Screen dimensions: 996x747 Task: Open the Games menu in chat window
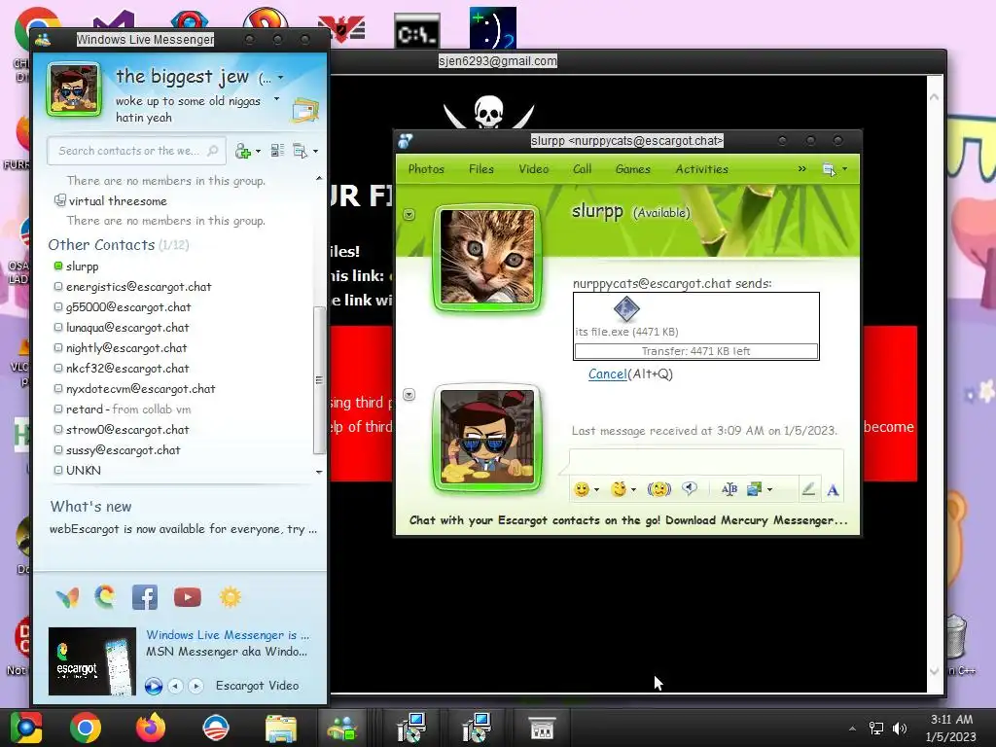coord(632,169)
